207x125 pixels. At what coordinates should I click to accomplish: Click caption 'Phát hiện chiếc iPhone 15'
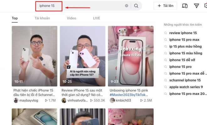33,90
